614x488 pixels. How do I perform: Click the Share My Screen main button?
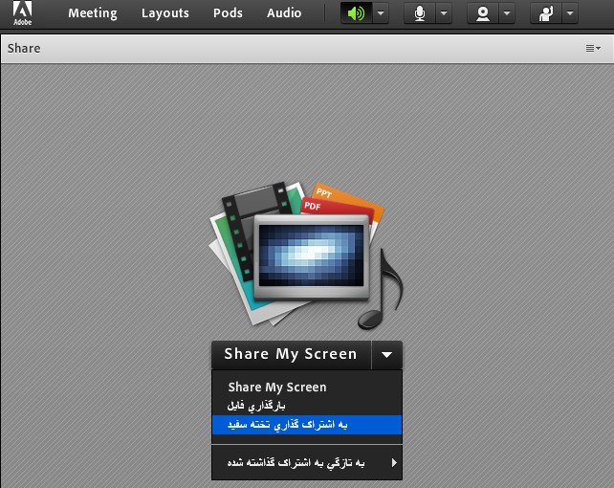[x=291, y=354]
